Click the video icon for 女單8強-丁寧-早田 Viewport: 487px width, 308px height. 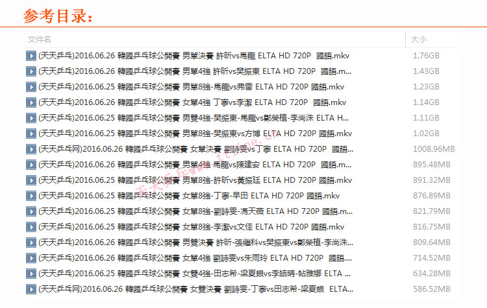(x=31, y=196)
